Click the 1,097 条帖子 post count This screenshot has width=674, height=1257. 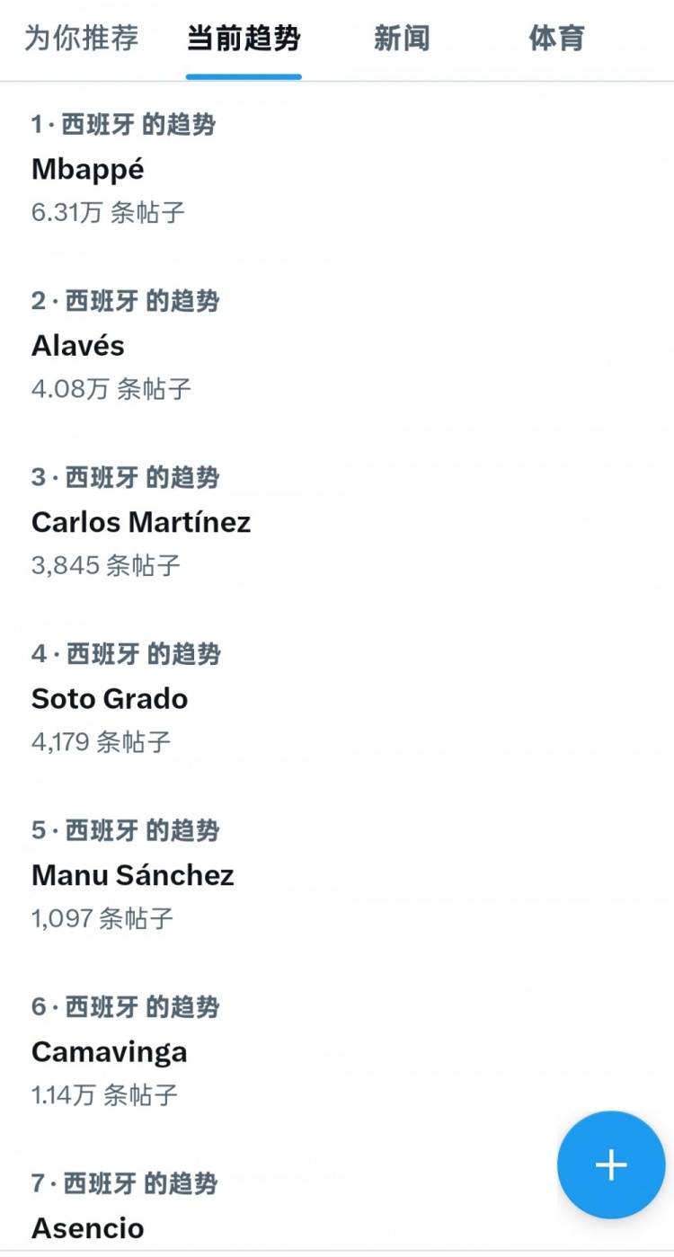point(102,918)
